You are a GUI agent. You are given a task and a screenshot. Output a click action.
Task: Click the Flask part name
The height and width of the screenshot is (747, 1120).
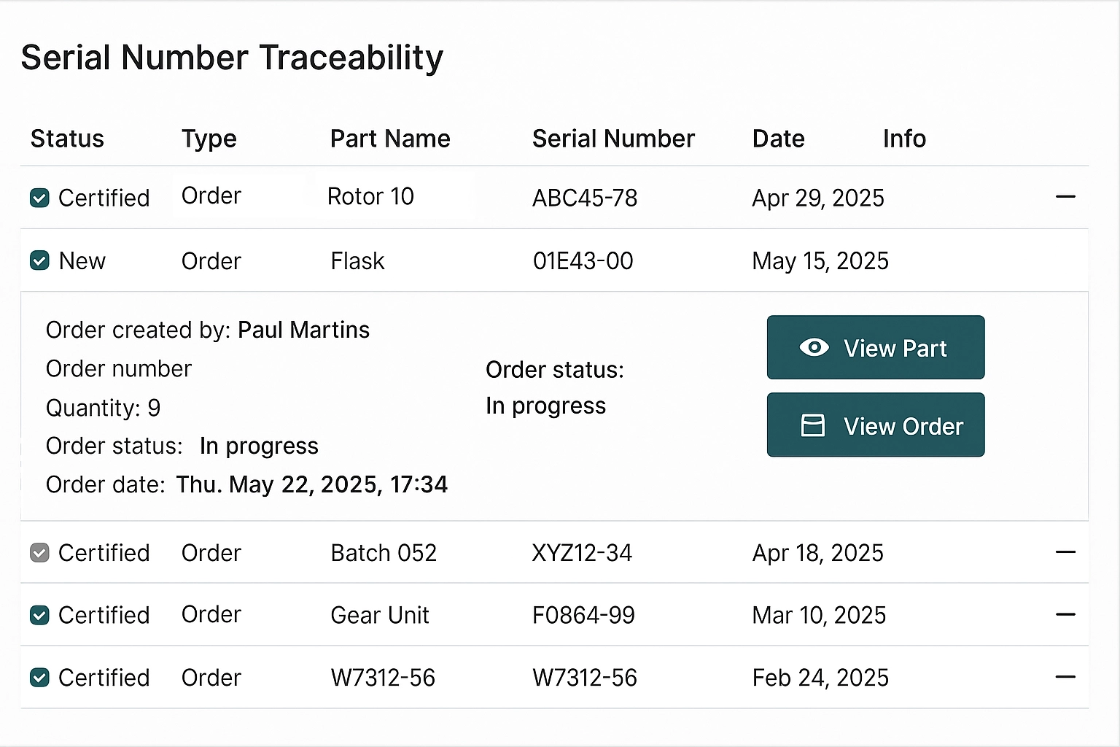pos(357,261)
